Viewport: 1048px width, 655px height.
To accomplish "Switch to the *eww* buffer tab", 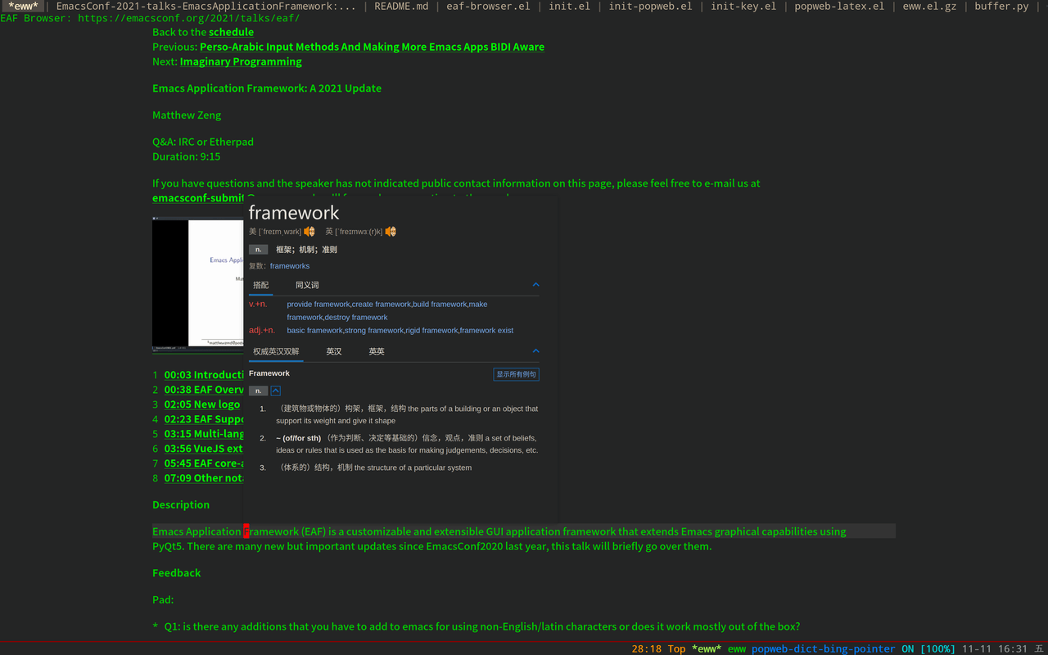I will (23, 6).
